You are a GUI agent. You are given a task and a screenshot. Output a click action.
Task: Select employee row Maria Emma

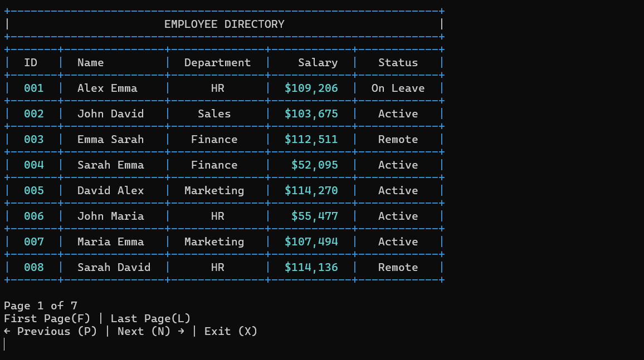tap(111, 241)
